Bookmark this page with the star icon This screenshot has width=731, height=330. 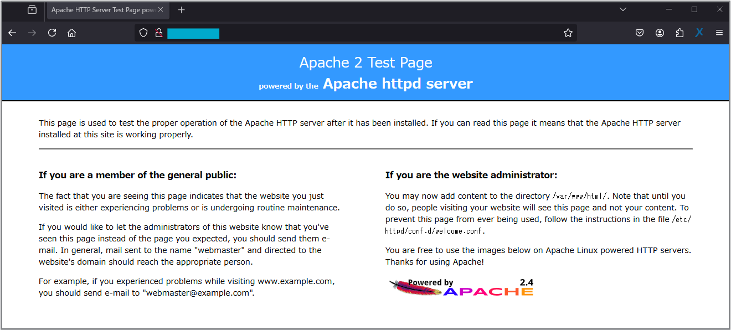click(x=568, y=33)
